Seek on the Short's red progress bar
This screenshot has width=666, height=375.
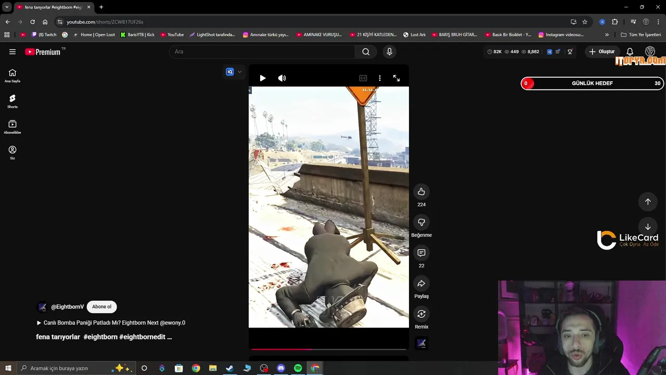(329, 349)
